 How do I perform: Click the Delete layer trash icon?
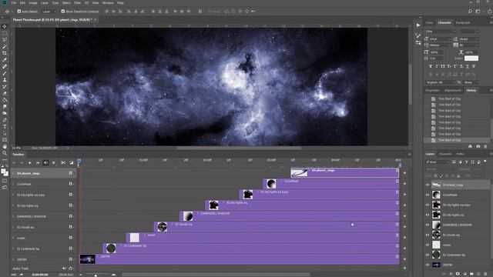[486, 274]
